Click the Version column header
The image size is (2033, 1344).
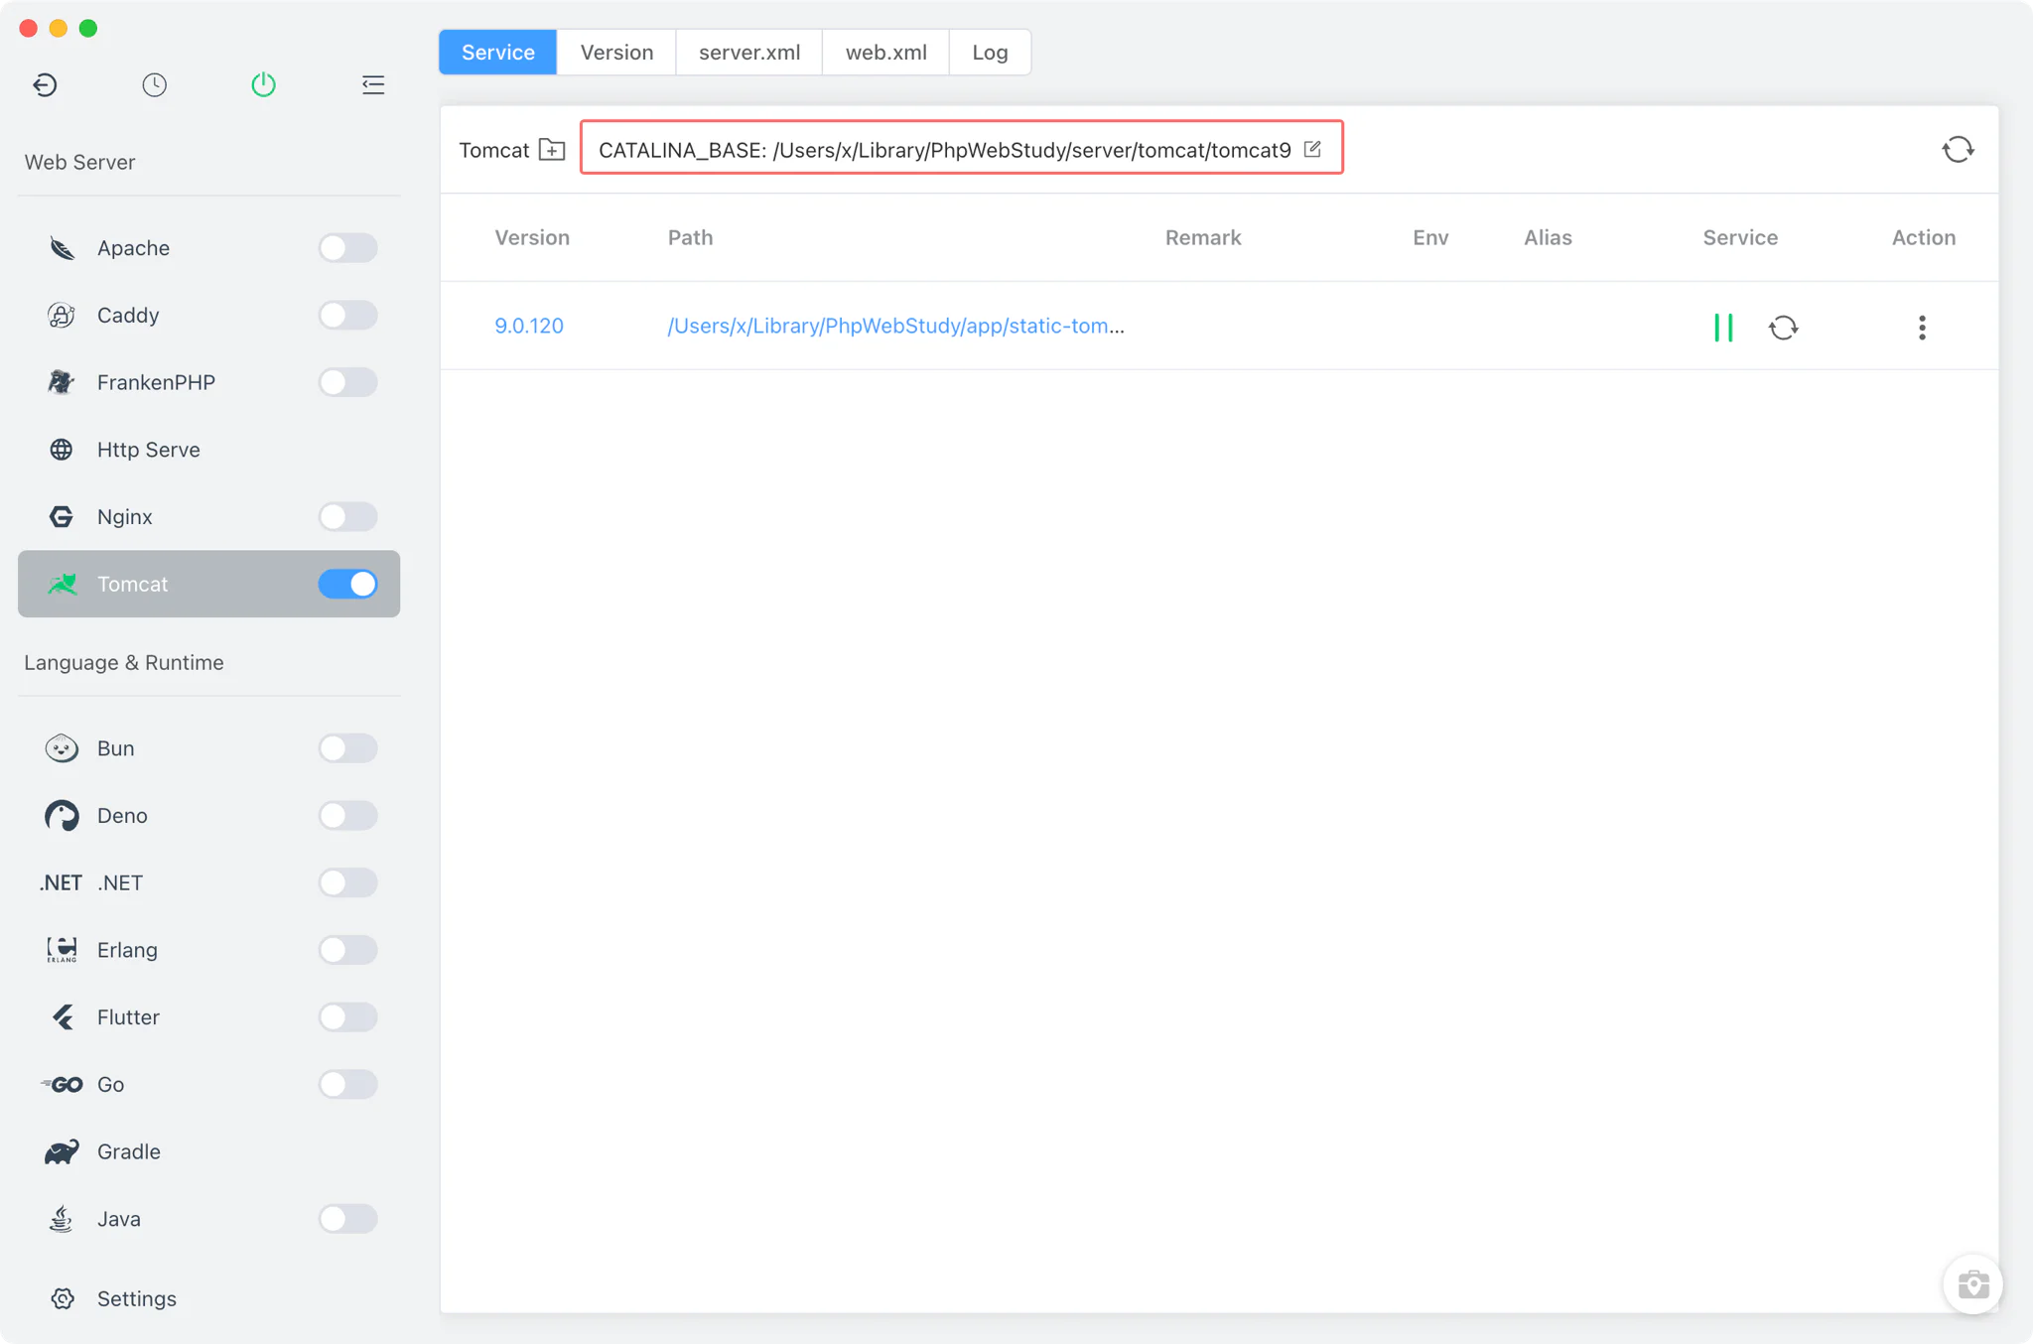click(x=532, y=237)
